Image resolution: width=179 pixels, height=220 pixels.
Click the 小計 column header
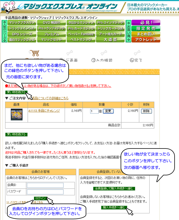point(130,105)
